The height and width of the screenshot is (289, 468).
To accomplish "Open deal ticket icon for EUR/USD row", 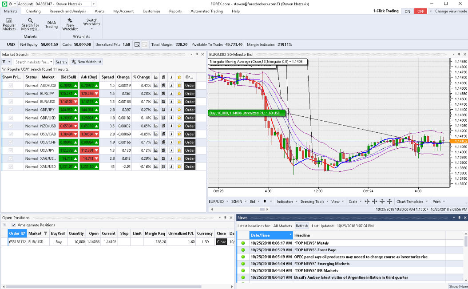I will click(x=163, y=102).
